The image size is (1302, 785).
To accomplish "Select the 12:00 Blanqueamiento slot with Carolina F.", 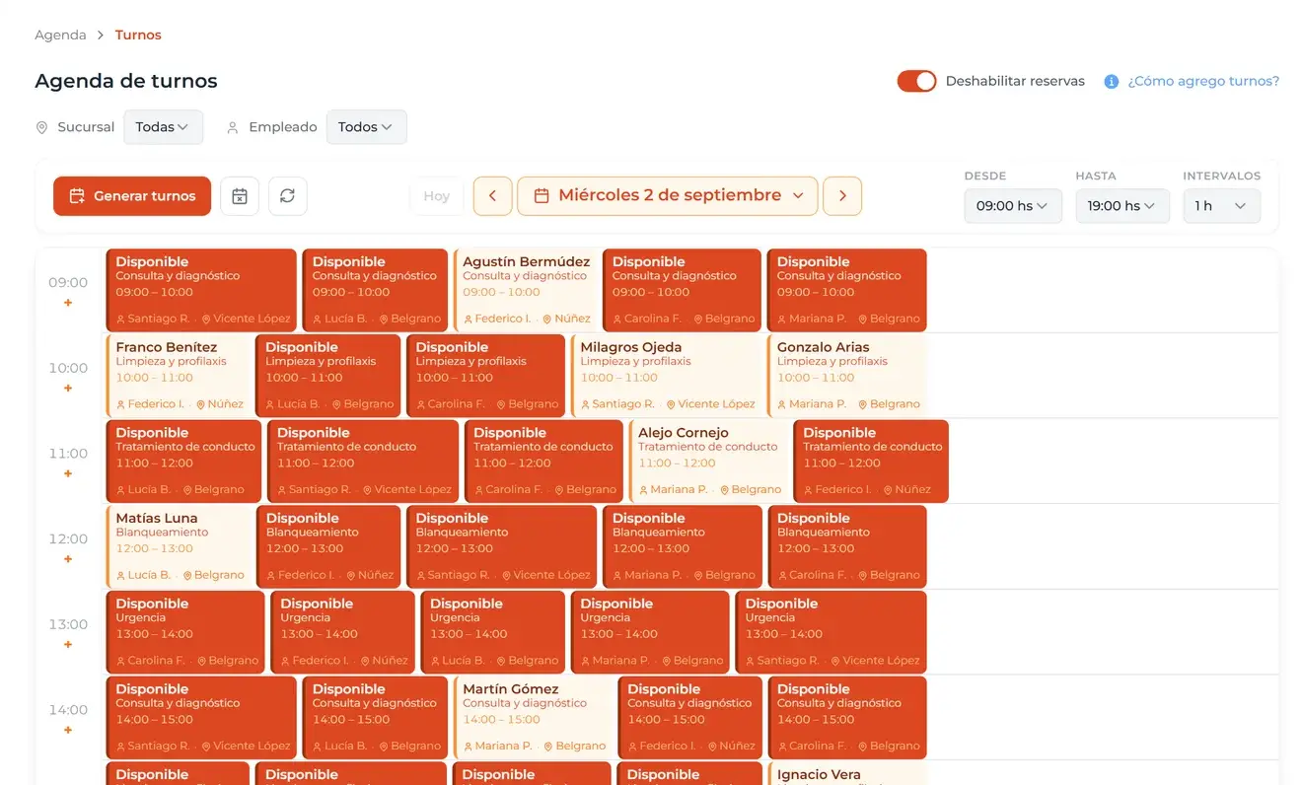I will [847, 547].
